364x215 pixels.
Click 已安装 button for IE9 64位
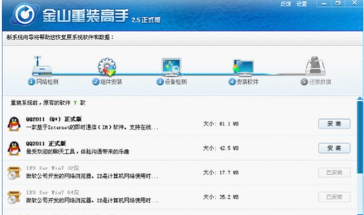point(334,197)
